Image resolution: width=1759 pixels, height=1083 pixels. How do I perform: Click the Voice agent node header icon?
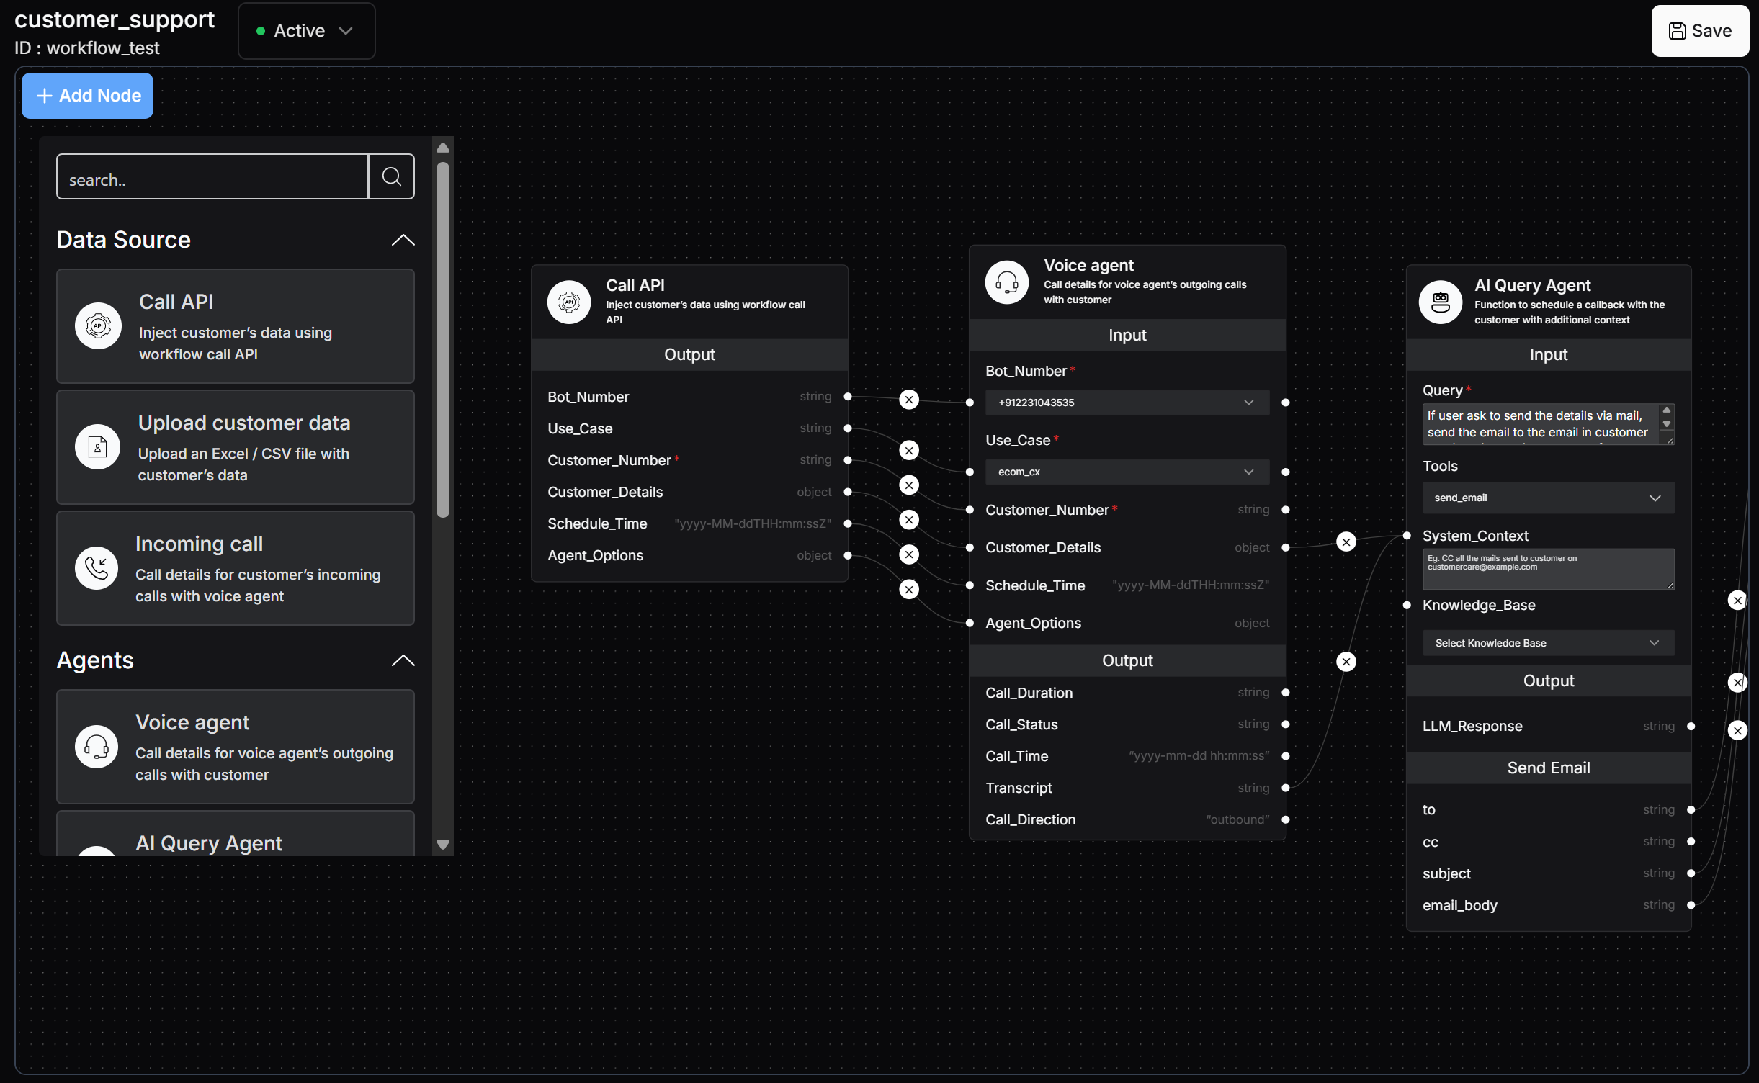1006,282
